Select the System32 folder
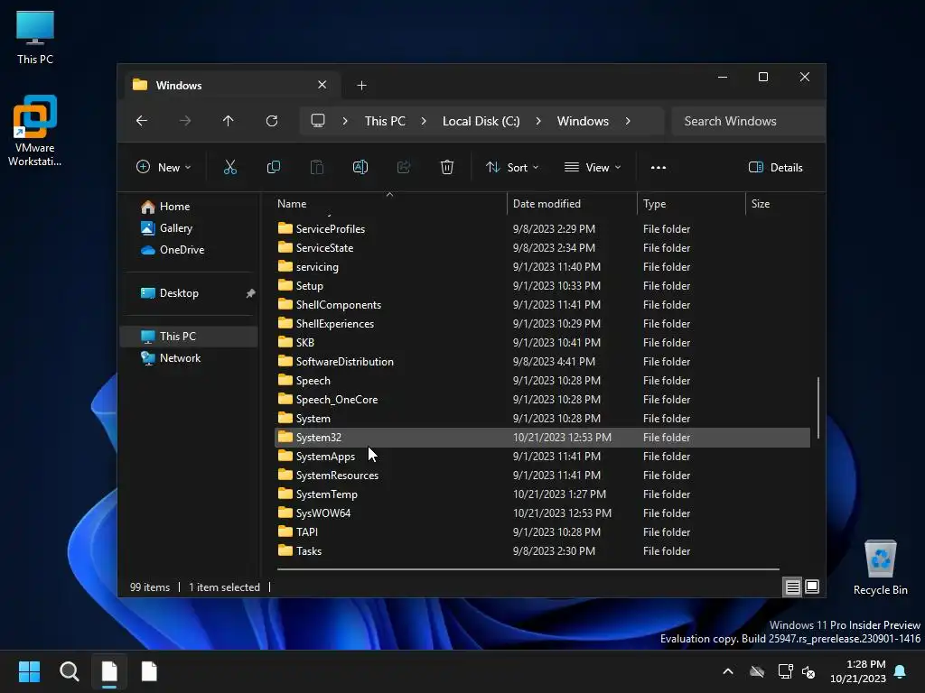 tap(542, 438)
